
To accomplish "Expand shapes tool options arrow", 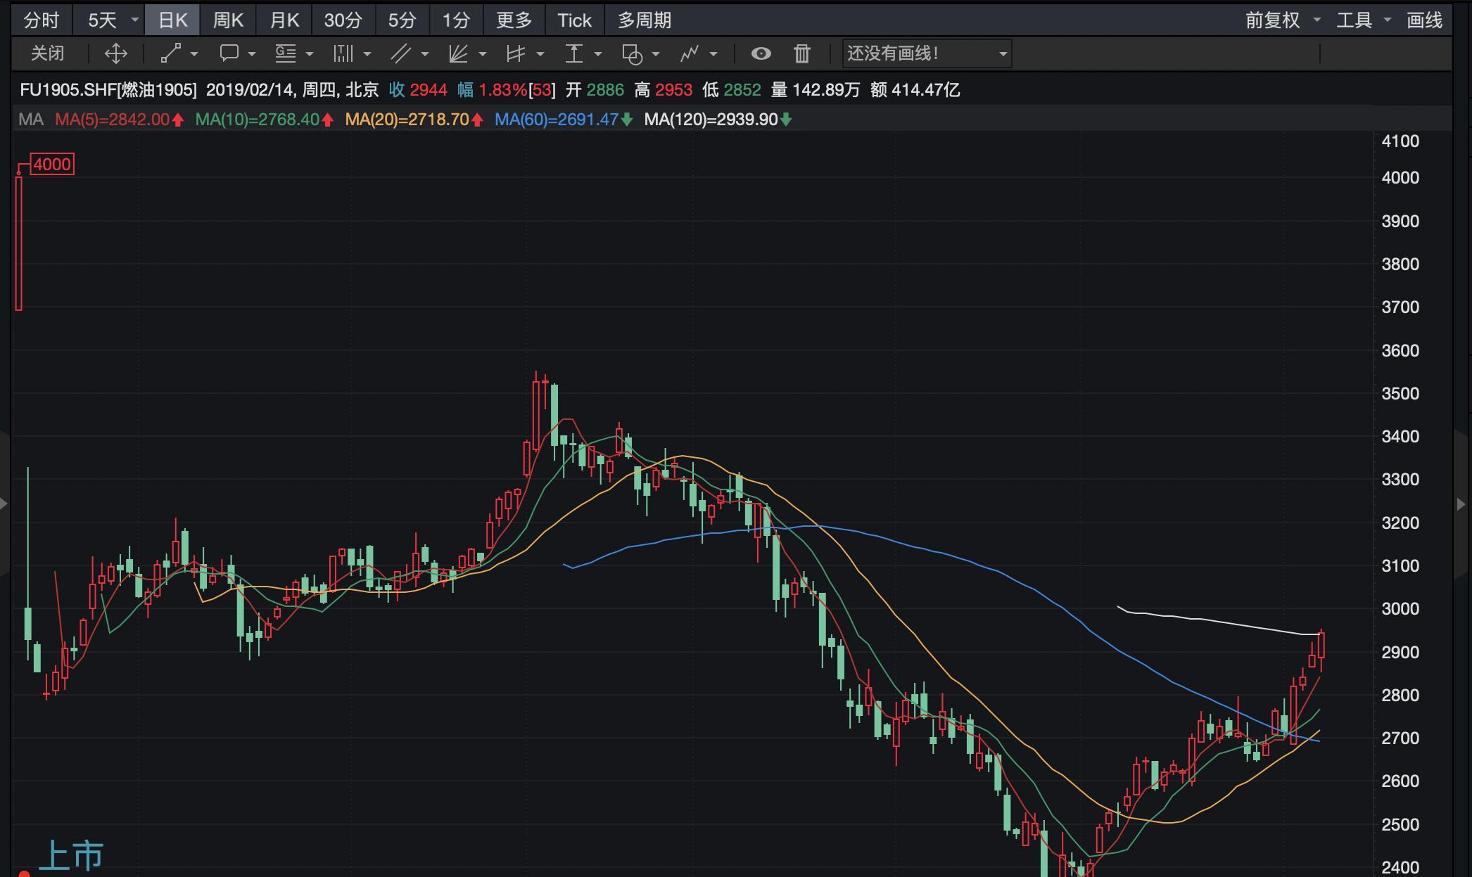I will [x=656, y=53].
